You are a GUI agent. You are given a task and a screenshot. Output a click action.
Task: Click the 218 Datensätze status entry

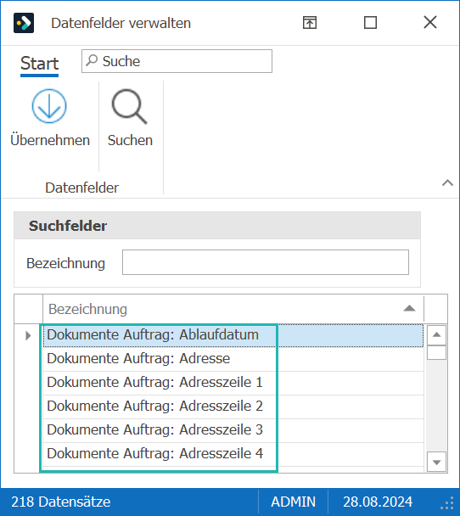[61, 502]
